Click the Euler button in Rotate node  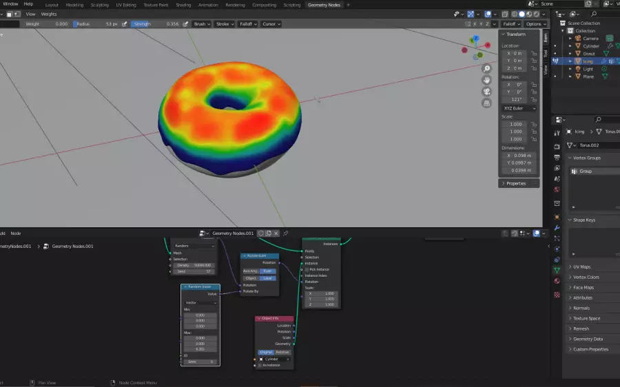coord(268,271)
